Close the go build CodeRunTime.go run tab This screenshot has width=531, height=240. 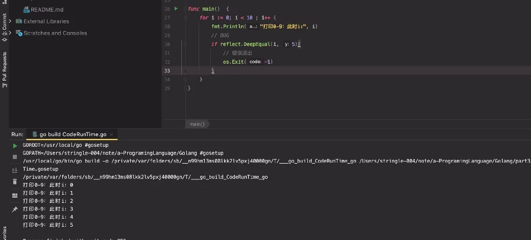112,134
